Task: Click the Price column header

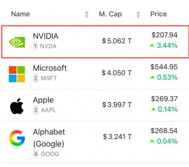Action: 158,14
